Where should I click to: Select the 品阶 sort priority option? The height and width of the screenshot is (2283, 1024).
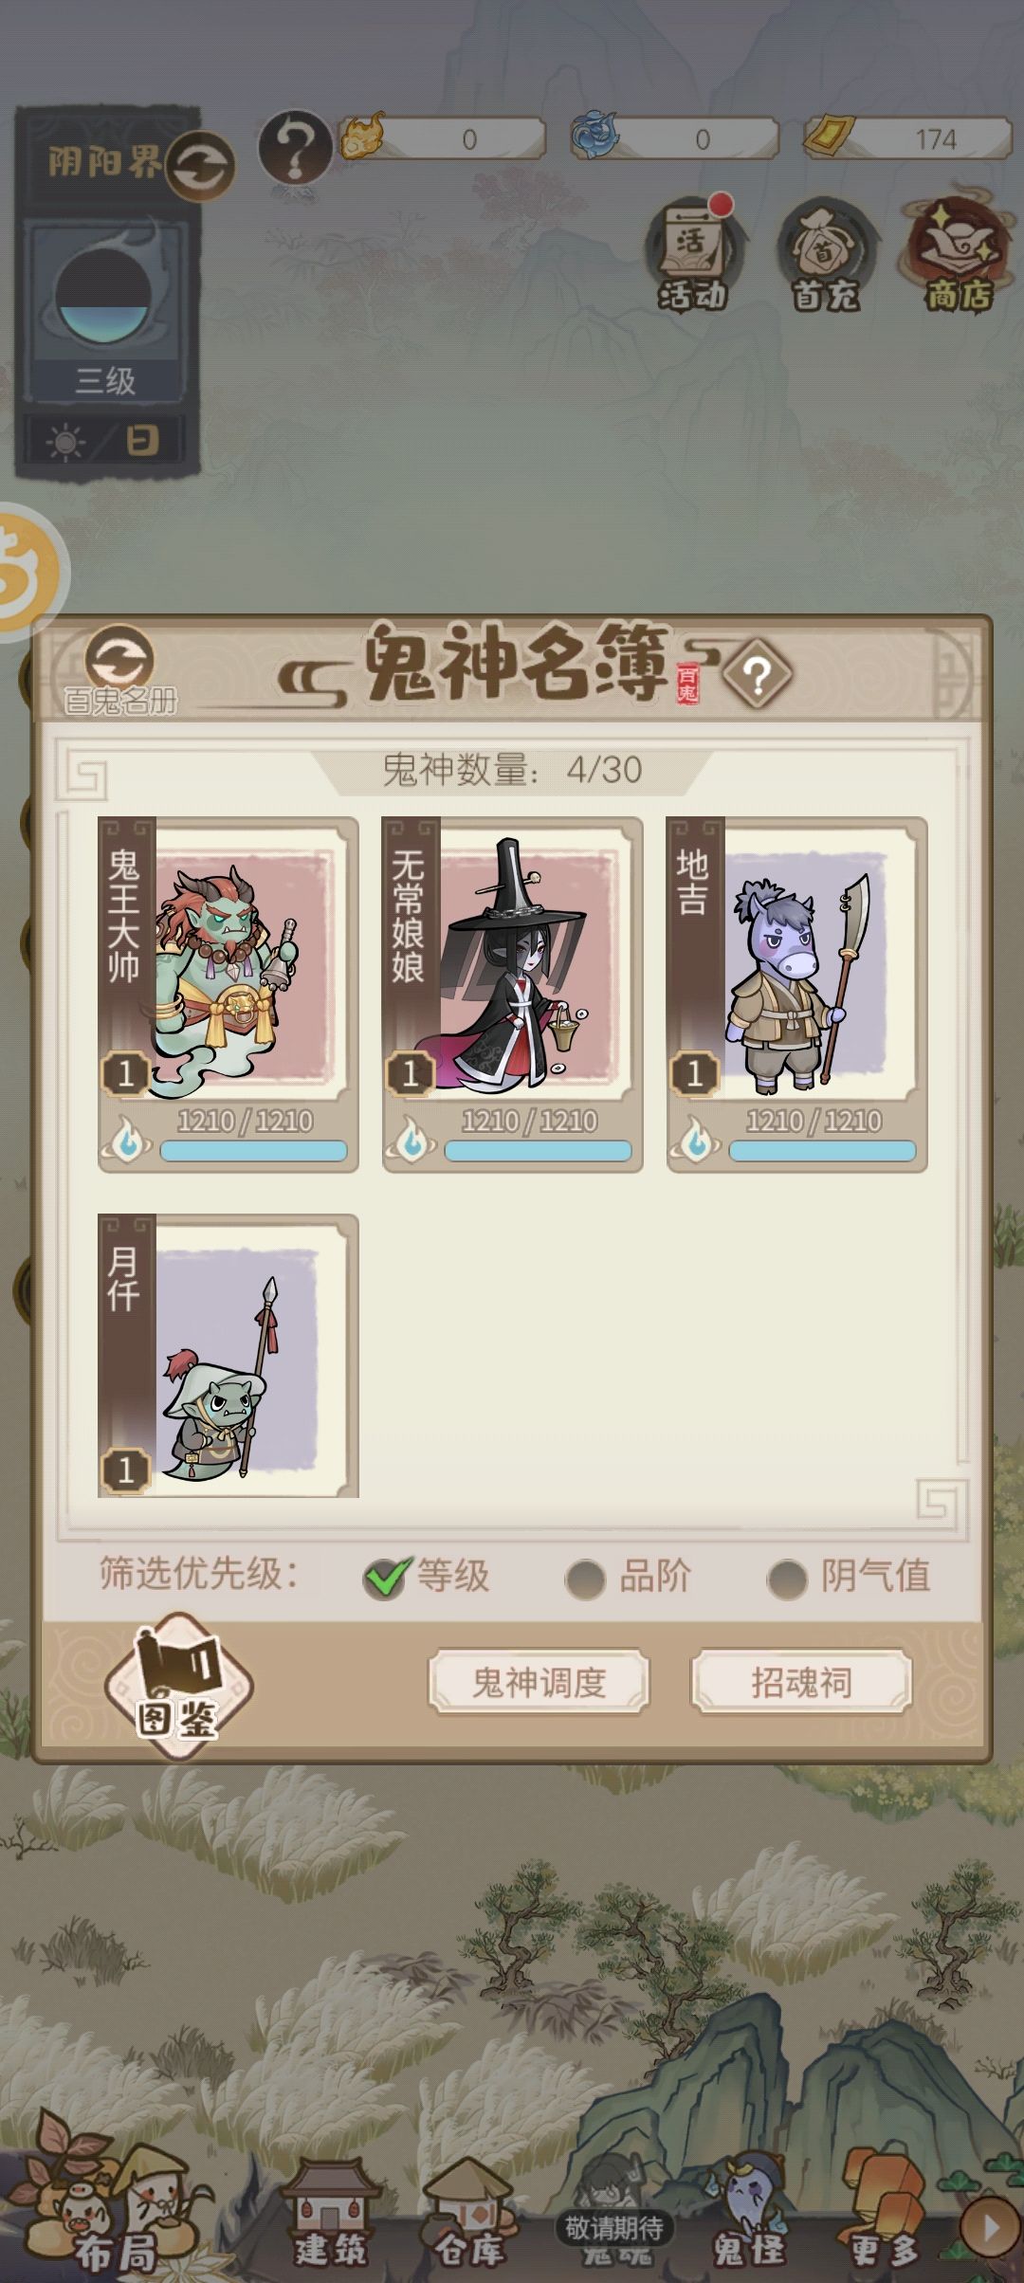[628, 1576]
